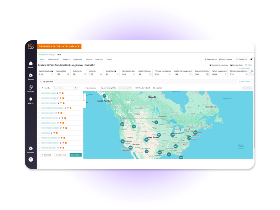Click map cluster marker 87
This screenshot has width=280, height=210.
[159, 135]
